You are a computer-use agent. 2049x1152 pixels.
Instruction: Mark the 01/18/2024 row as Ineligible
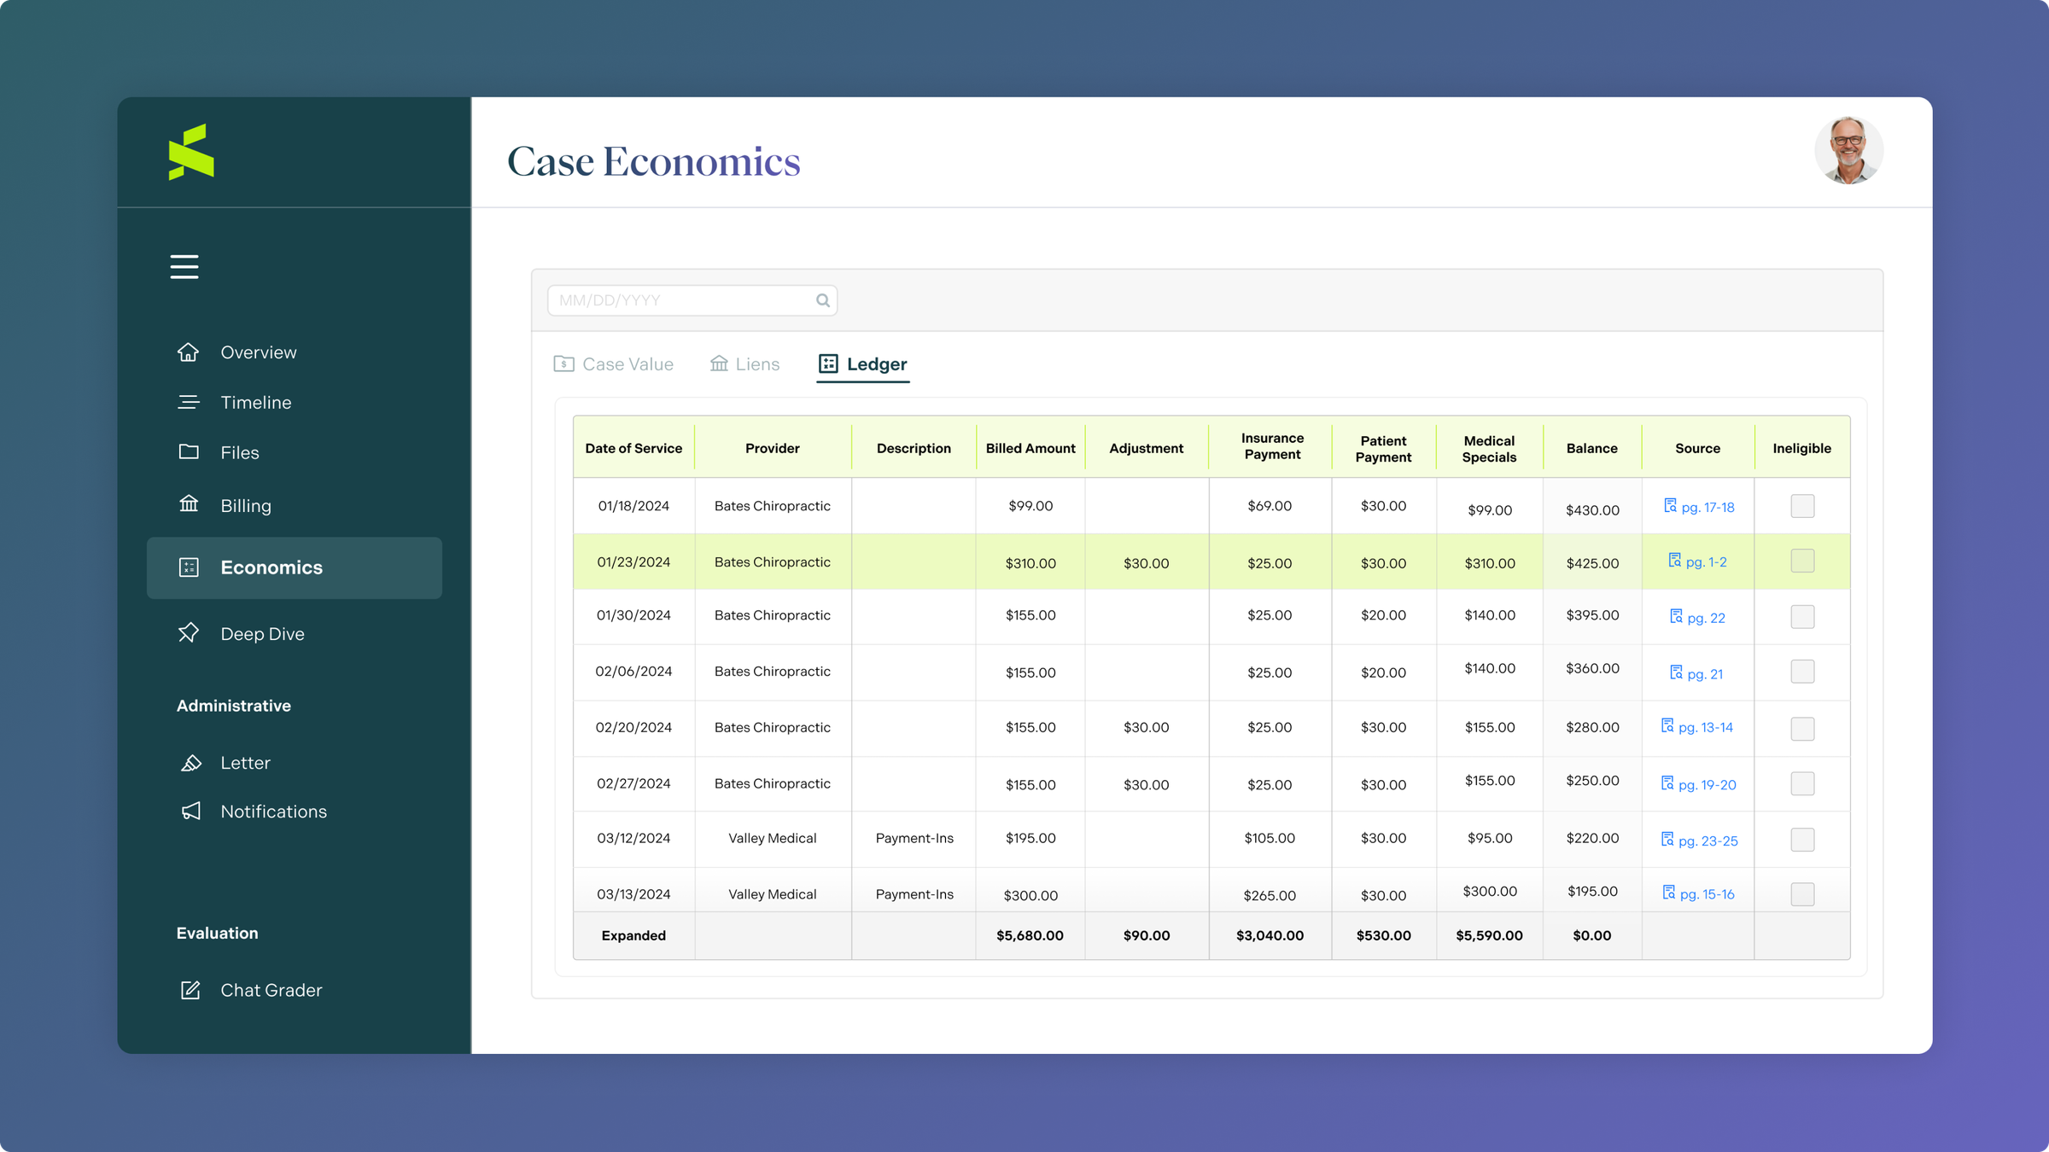(x=1802, y=505)
